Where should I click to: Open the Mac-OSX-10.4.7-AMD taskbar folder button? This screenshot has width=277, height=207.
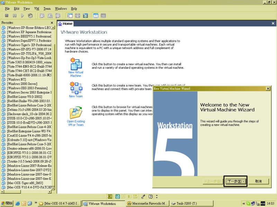coord(60,204)
